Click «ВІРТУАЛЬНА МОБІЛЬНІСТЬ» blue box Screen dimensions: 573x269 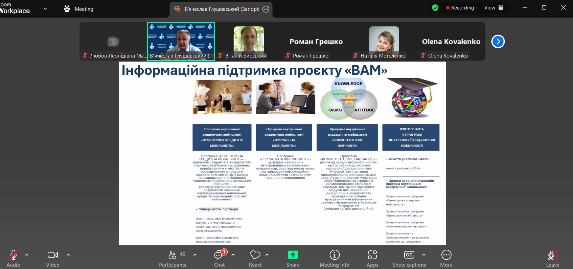click(x=284, y=137)
